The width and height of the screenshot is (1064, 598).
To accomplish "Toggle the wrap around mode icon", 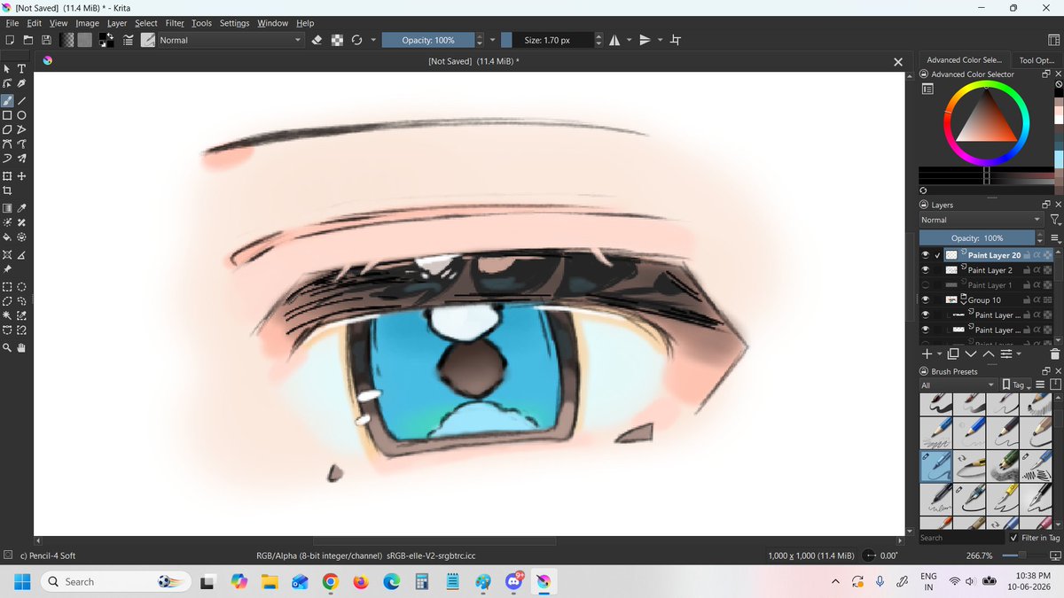I will click(676, 40).
